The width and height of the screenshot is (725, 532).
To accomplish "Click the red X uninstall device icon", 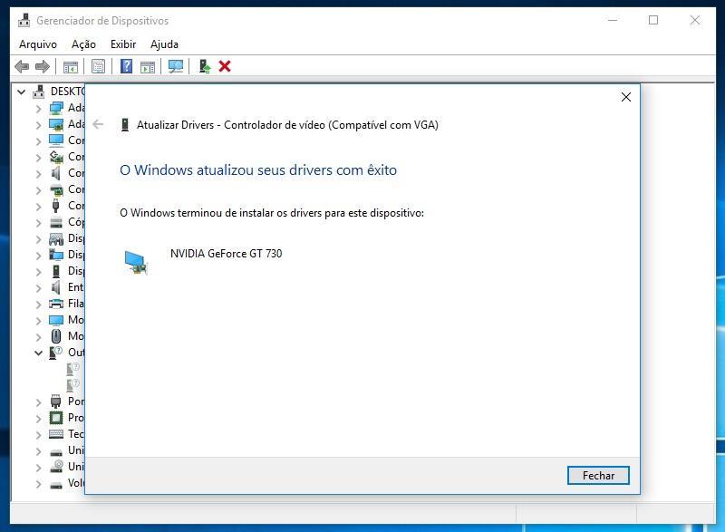I will coord(225,66).
